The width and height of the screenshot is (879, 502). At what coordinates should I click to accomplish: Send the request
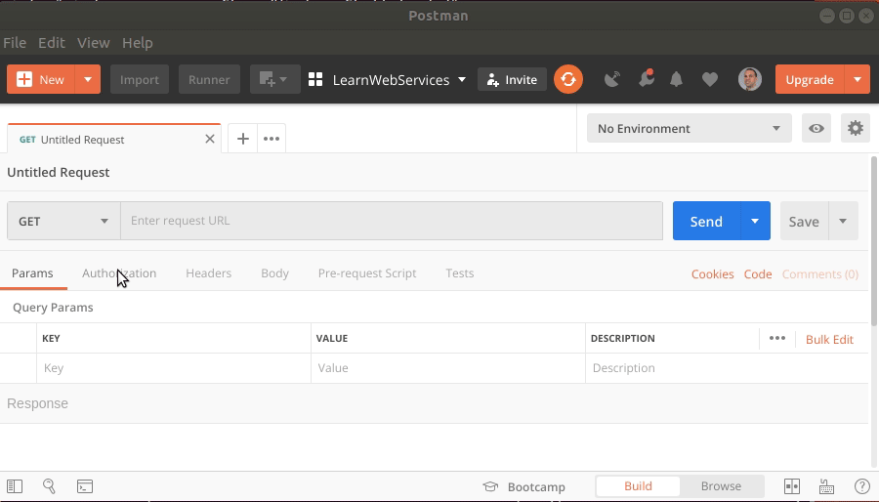[x=706, y=221]
